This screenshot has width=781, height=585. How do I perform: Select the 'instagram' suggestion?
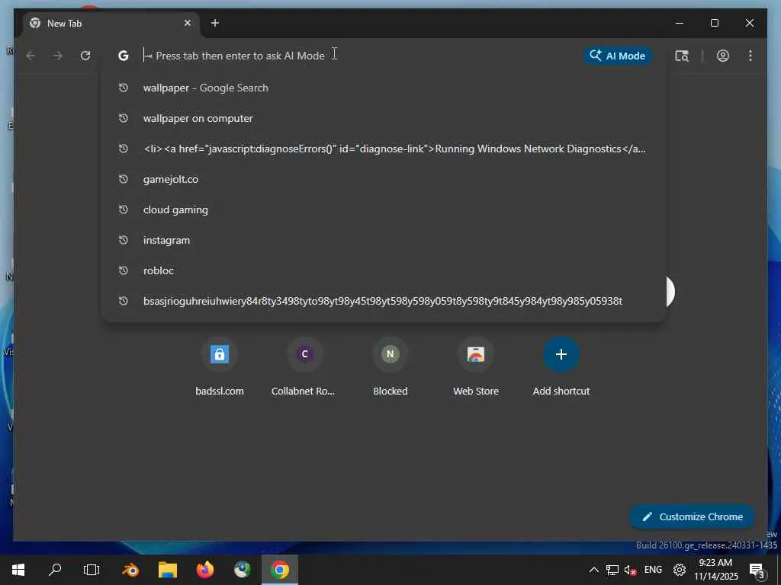pos(384,240)
